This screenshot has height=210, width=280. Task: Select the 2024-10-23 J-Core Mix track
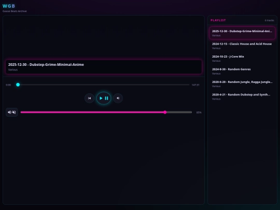pos(242,59)
